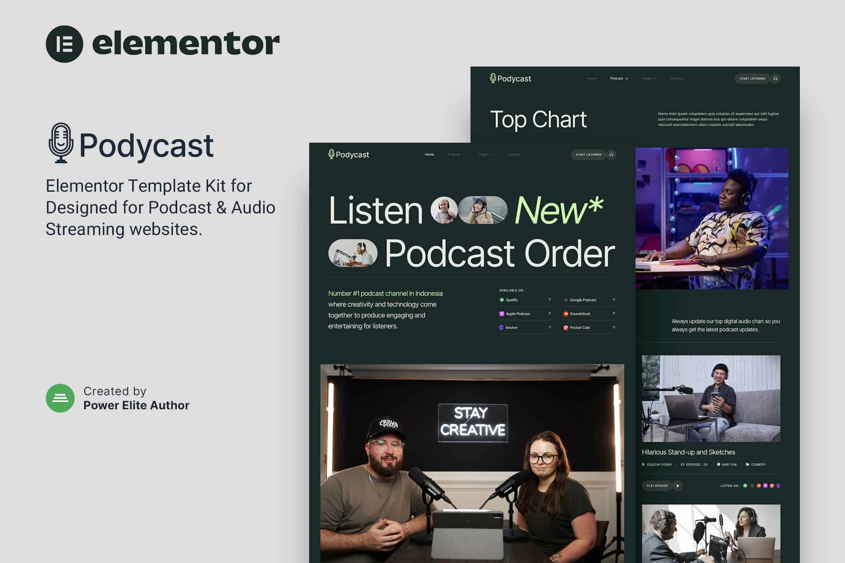Viewport: 845px width, 563px height.
Task: Click the Podycast microphone logo in the navbar
Action: (x=331, y=154)
